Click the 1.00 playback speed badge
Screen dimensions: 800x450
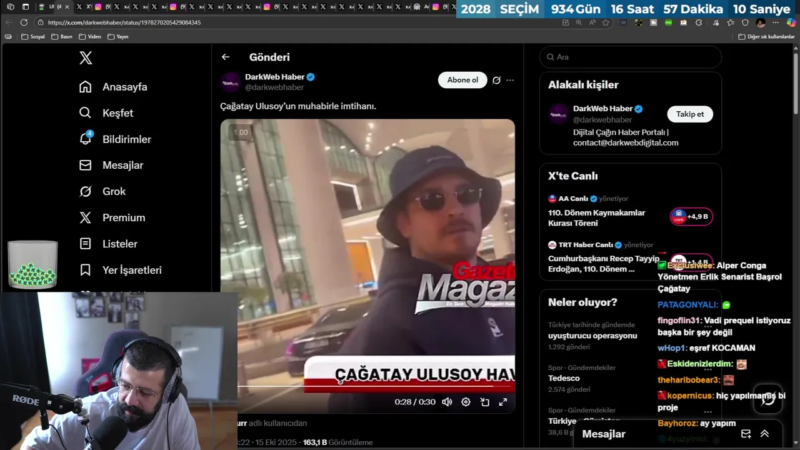(x=241, y=132)
